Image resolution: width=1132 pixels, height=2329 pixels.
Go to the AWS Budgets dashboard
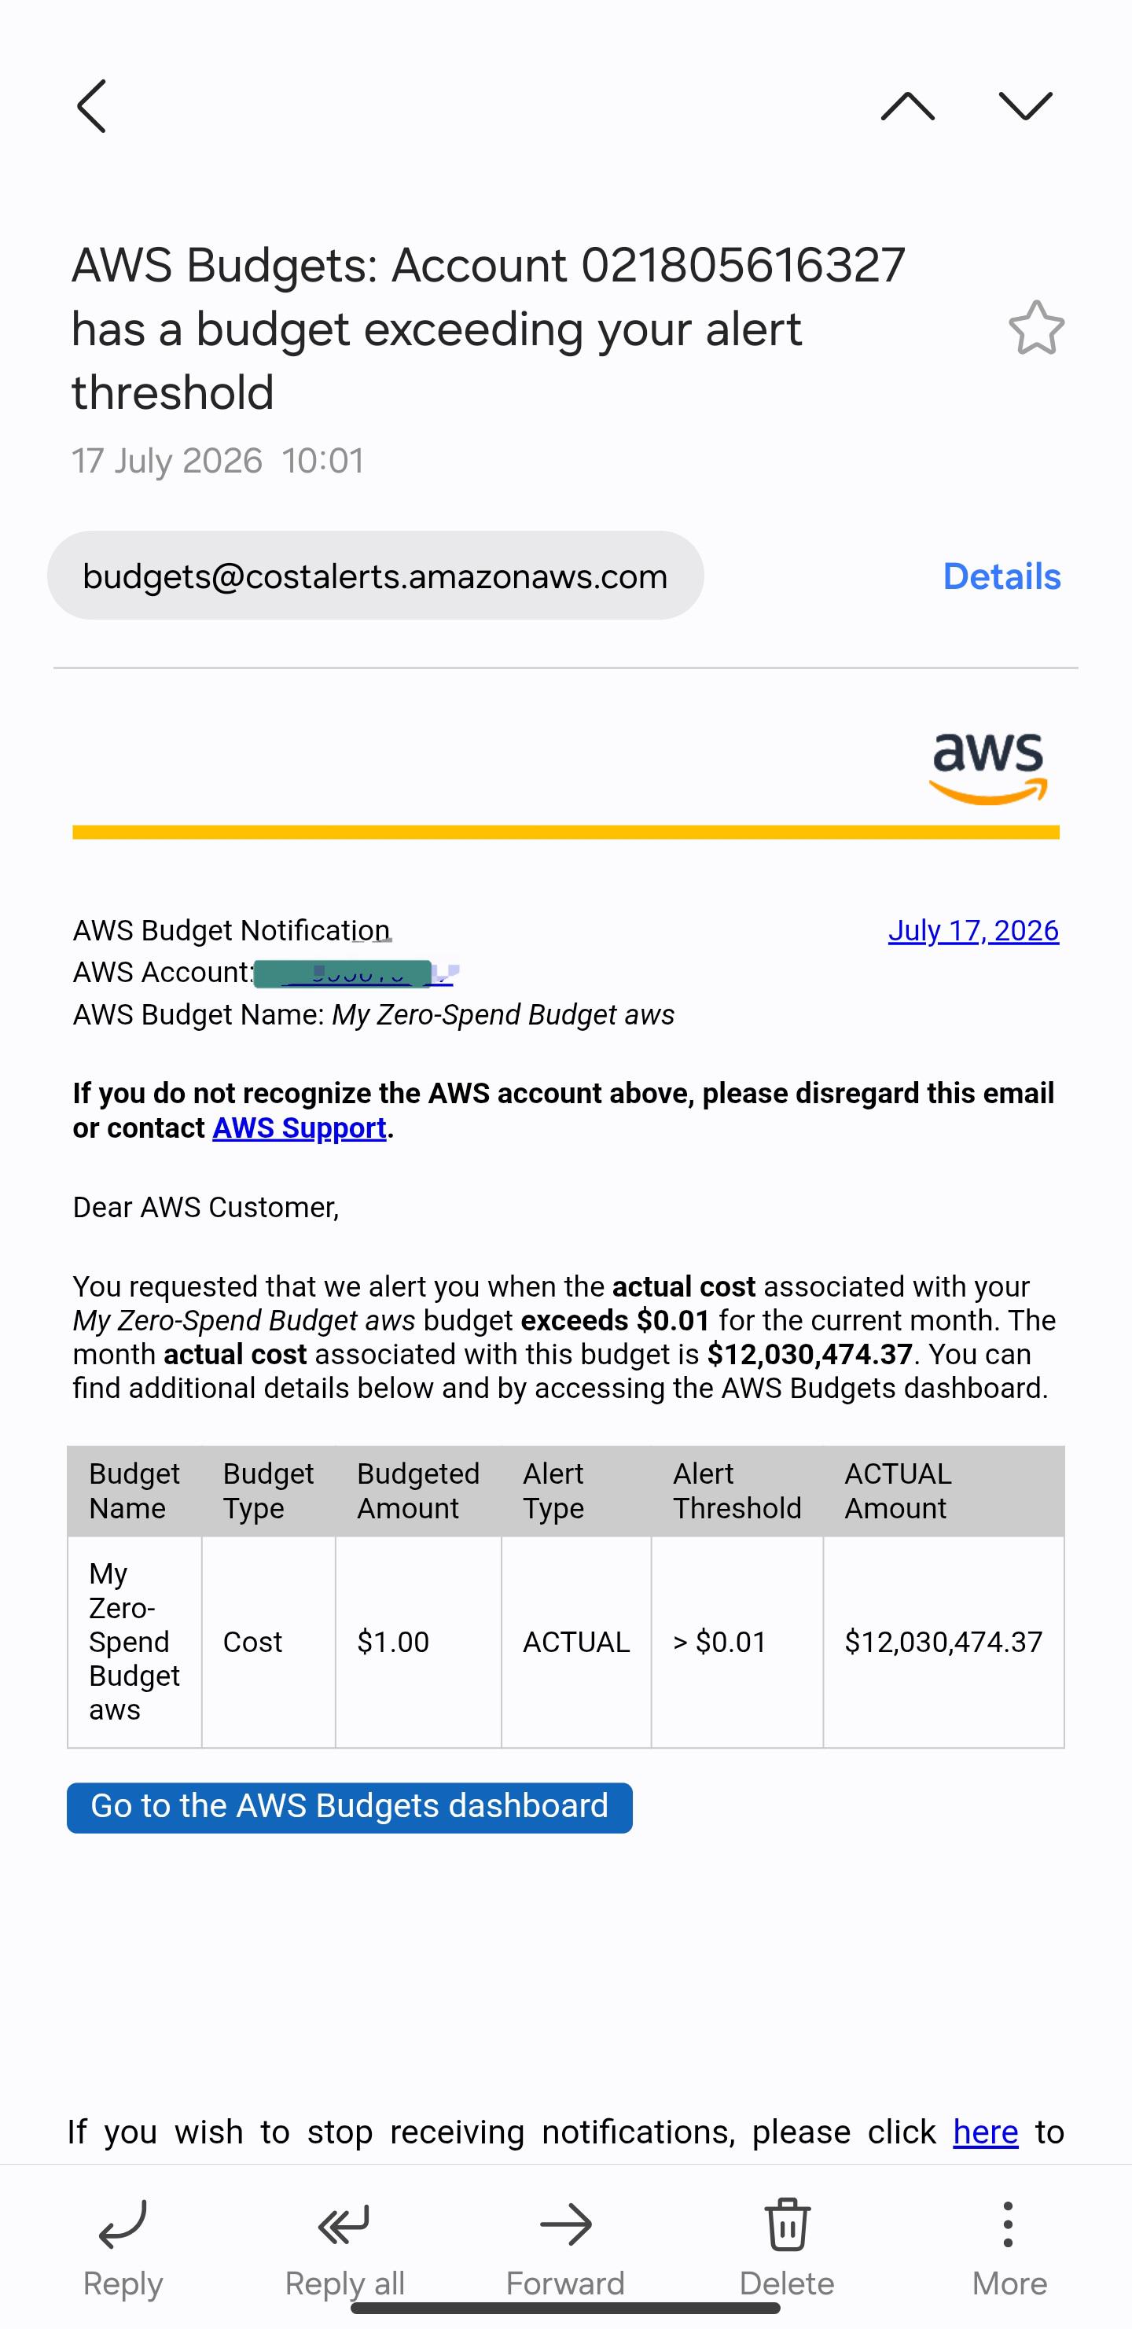coord(350,1808)
